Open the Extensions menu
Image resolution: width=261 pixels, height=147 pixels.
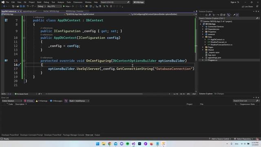[x=78, y=2]
